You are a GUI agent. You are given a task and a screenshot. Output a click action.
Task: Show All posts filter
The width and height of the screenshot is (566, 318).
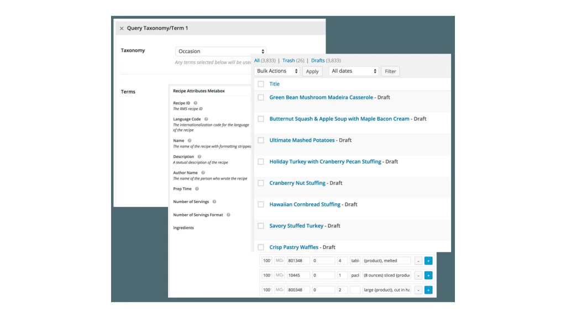click(256, 61)
